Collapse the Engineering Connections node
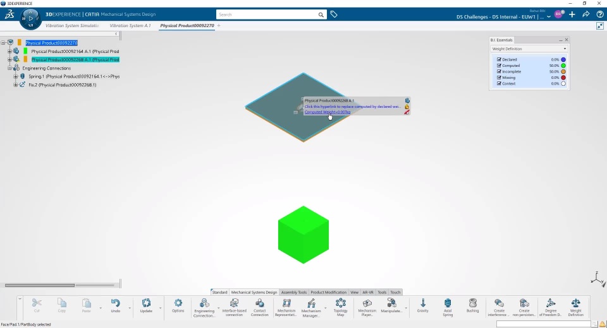Image resolution: width=607 pixels, height=328 pixels. point(9,68)
